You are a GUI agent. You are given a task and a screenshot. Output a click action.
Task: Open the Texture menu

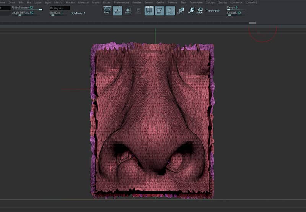[173, 3]
